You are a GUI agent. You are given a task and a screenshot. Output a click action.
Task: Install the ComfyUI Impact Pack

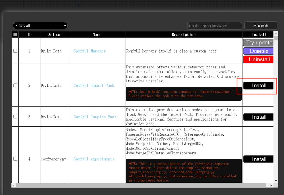pos(258,86)
